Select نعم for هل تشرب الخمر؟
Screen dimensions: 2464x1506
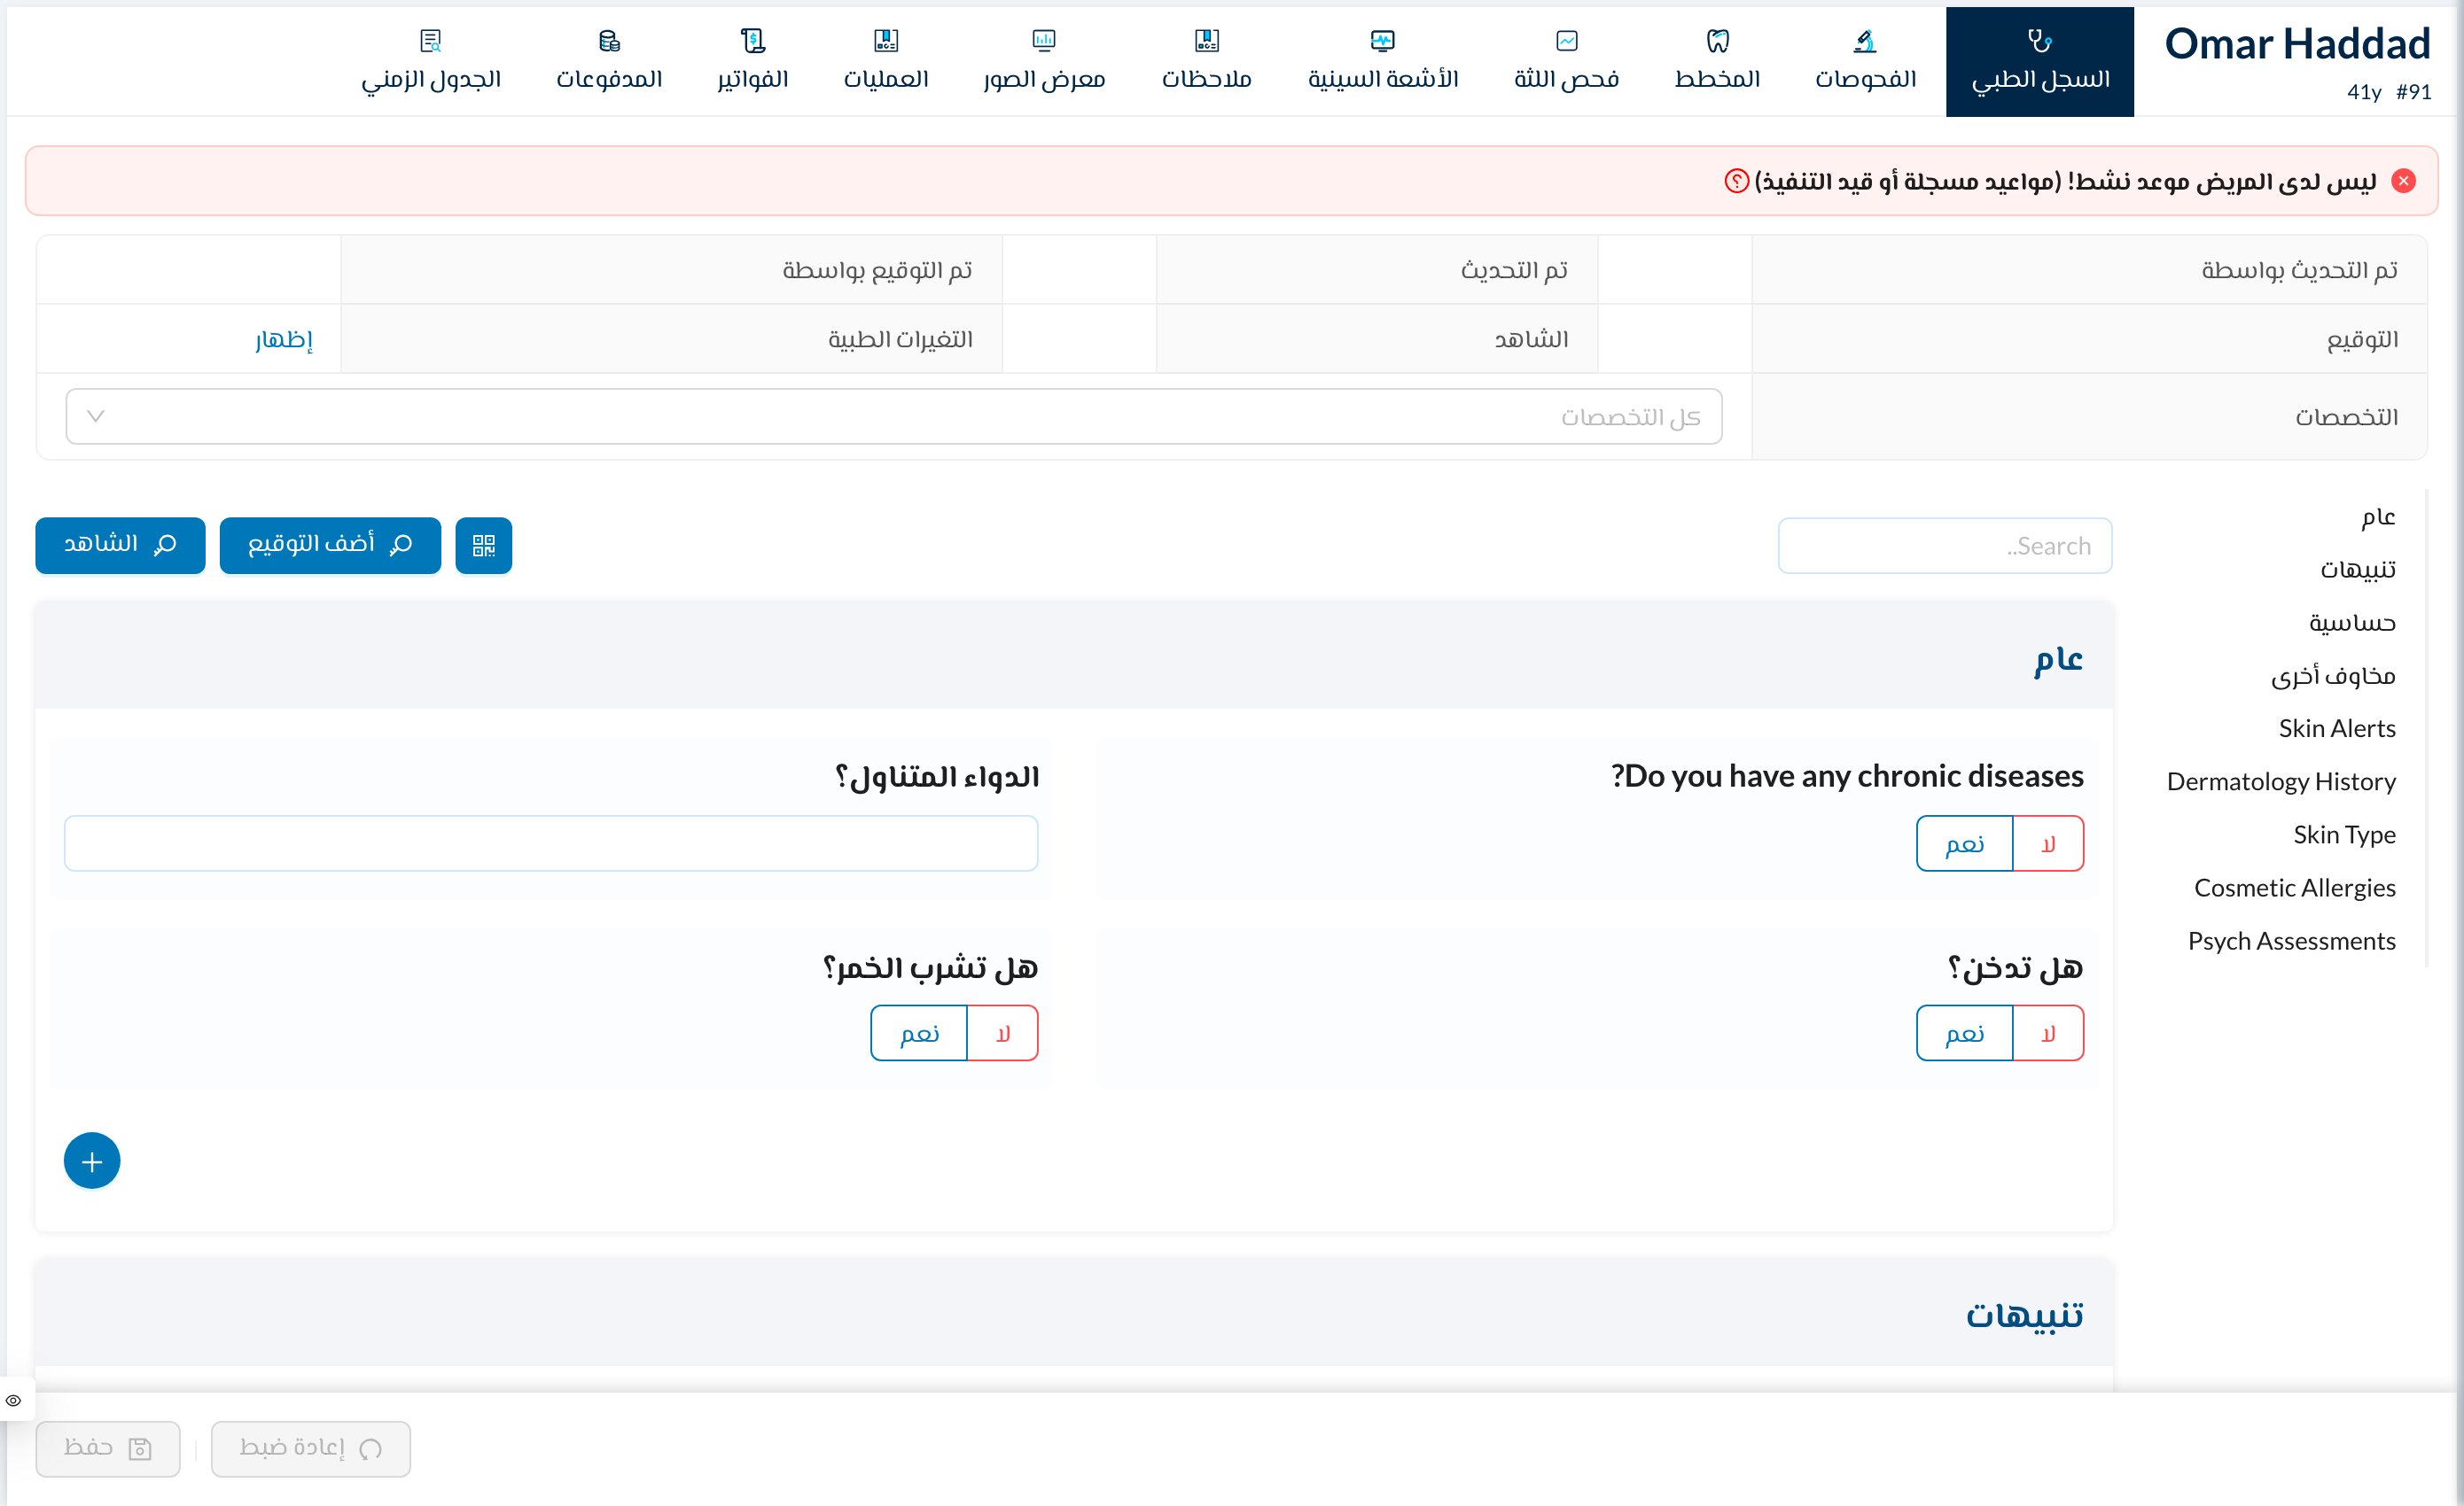[919, 1033]
